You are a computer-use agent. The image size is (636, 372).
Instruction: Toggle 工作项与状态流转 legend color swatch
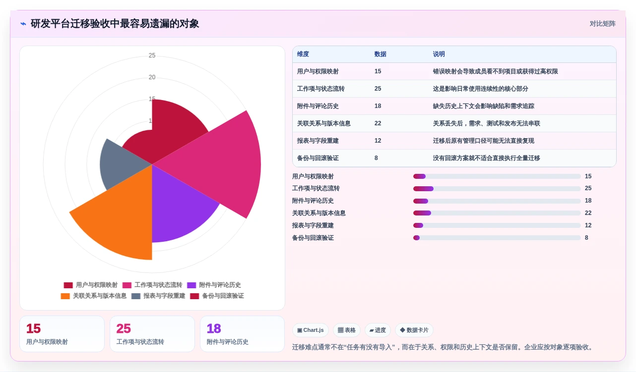pyautogui.click(x=127, y=285)
